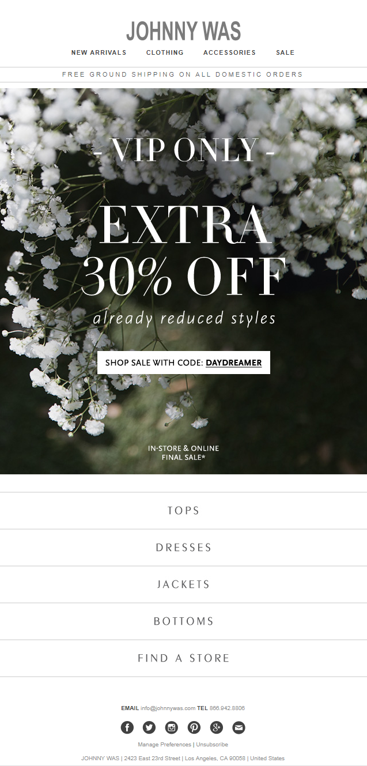This screenshot has height=766, width=367.
Task: Browse the Dresses category
Action: [x=183, y=548]
